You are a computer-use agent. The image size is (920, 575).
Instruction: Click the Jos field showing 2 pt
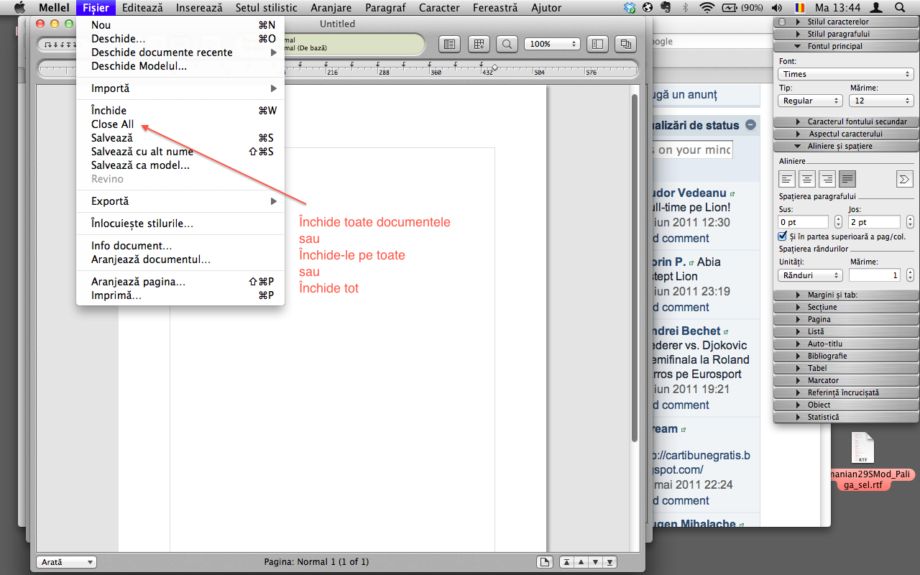pyautogui.click(x=875, y=222)
